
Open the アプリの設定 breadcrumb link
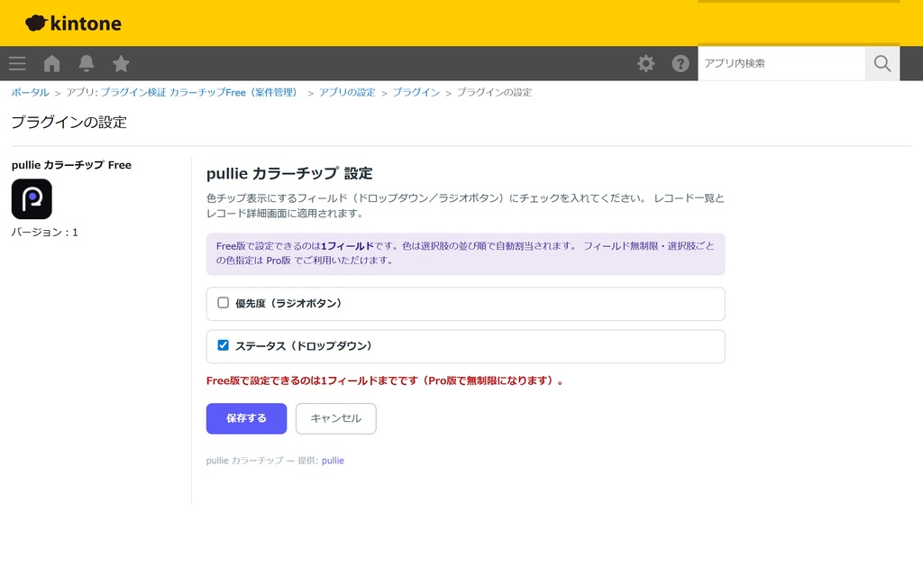click(347, 93)
